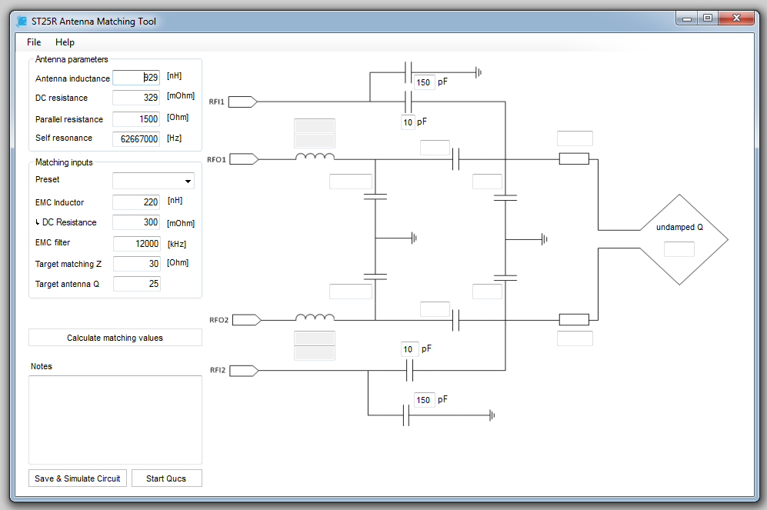Click the top 150 pF capacitor value field
This screenshot has width=767, height=510.
[x=424, y=82]
